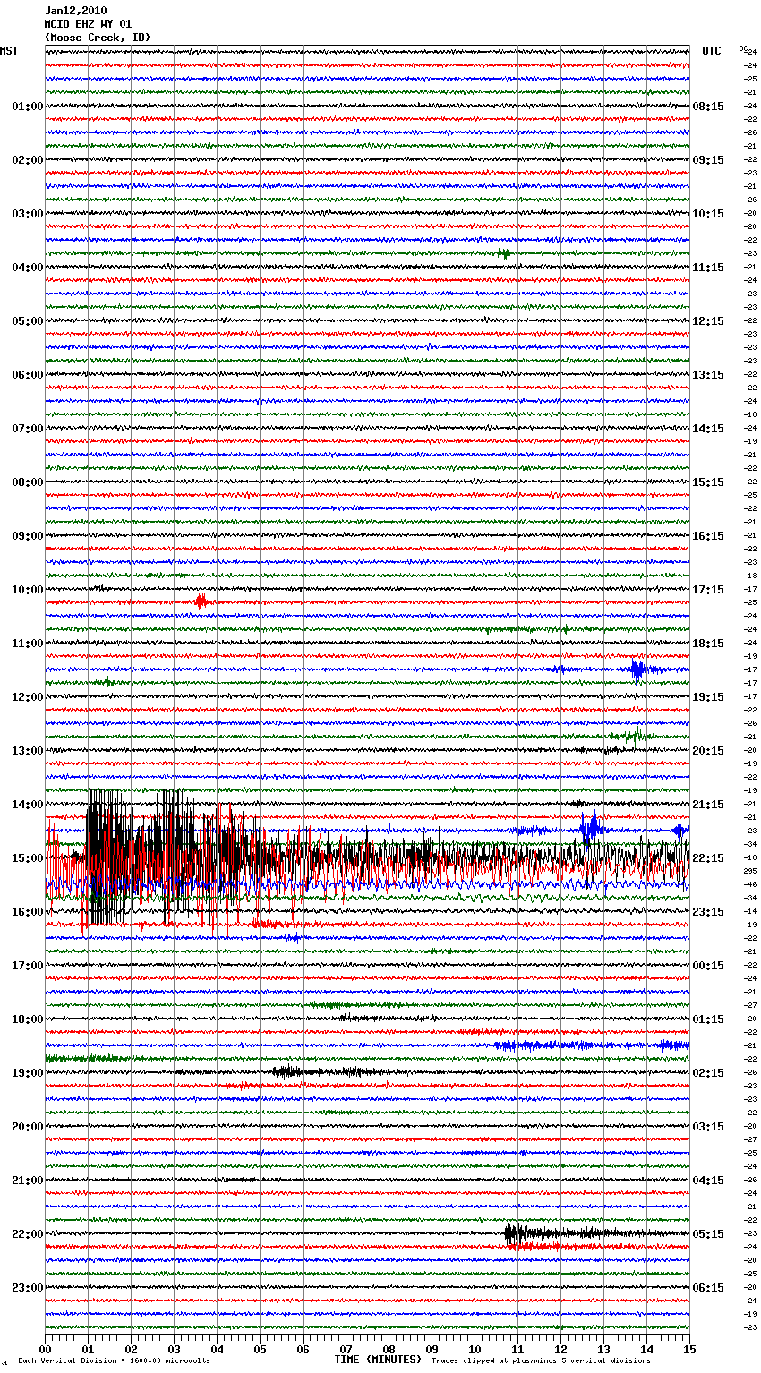Click the 22:15 UTC time label
This screenshot has width=761, height=1373.
click(708, 858)
